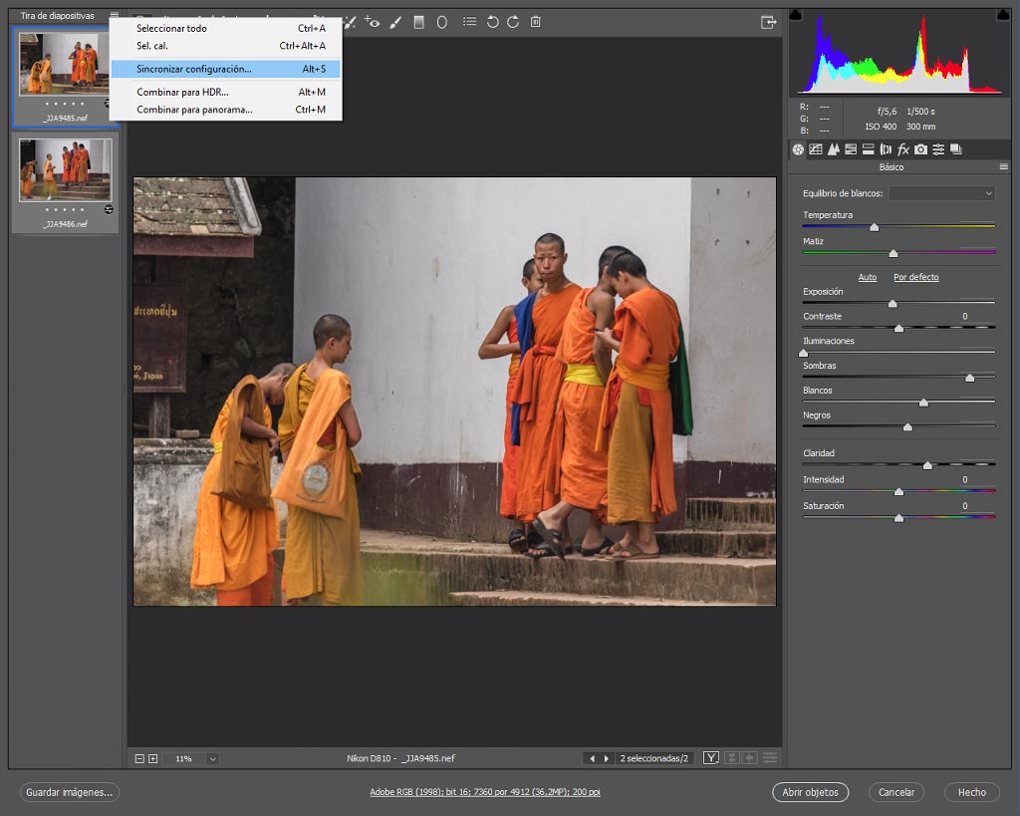Screen dimensions: 1020x816
Task: Select the Radial Filter tool
Action: coord(441,22)
